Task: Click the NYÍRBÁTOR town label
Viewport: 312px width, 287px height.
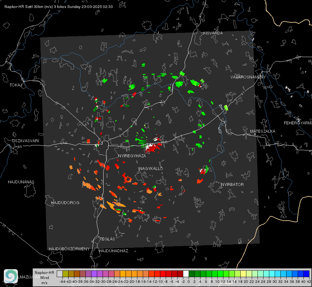Action: pyautogui.click(x=232, y=184)
